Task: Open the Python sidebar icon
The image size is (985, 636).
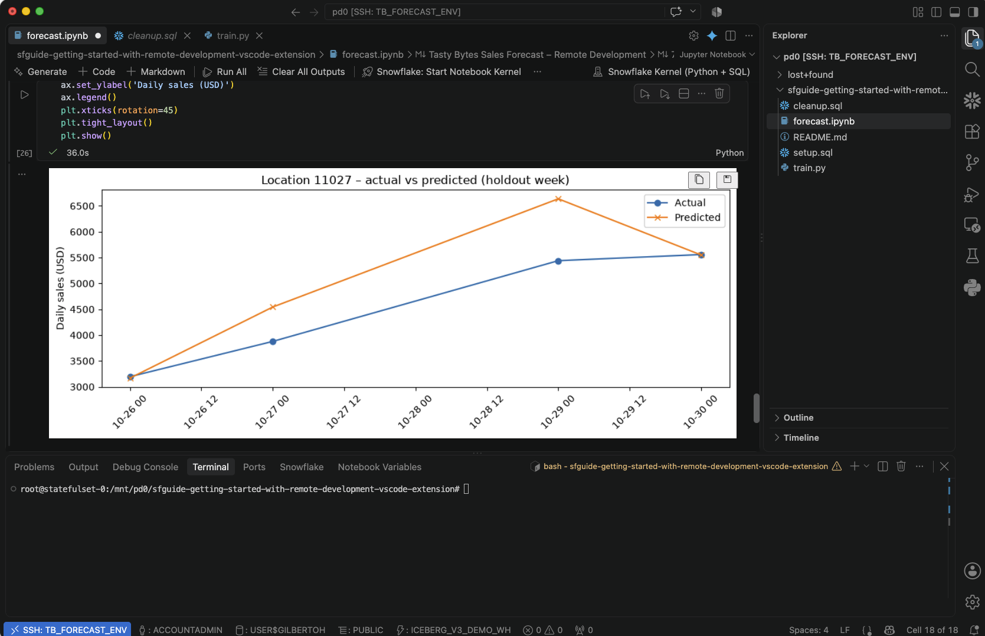Action: [972, 287]
